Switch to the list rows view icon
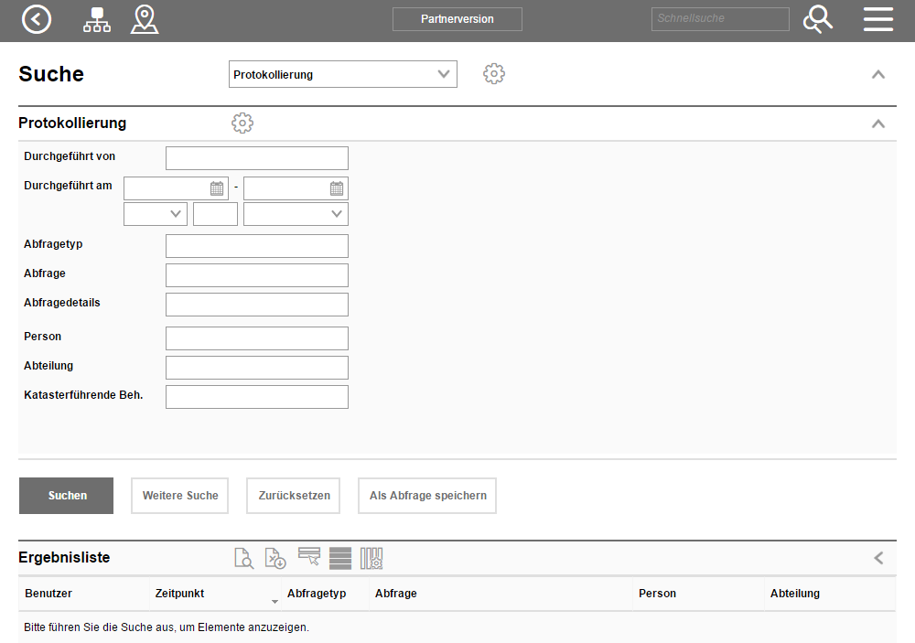915x643 pixels. [x=340, y=558]
